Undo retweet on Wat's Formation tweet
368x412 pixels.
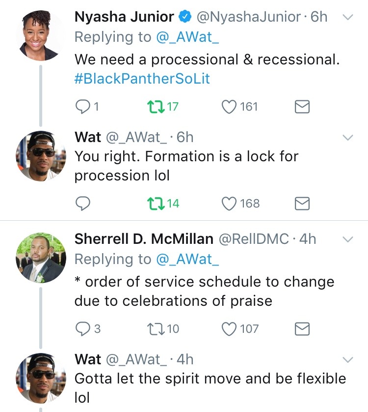point(157,203)
